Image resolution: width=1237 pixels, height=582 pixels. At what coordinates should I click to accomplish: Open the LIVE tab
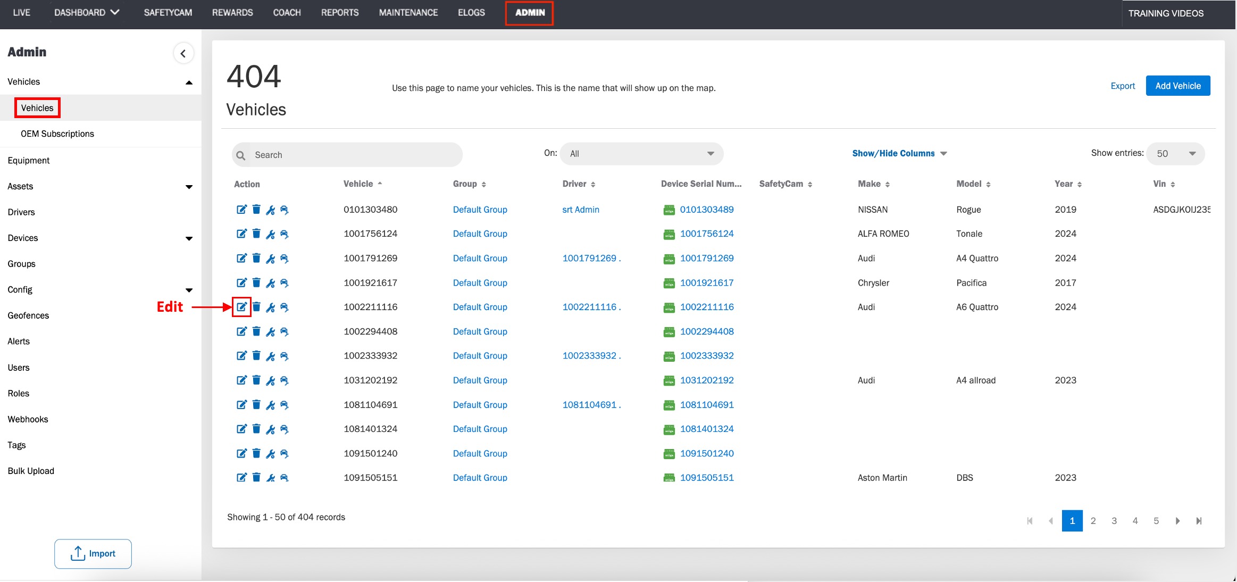coord(21,12)
